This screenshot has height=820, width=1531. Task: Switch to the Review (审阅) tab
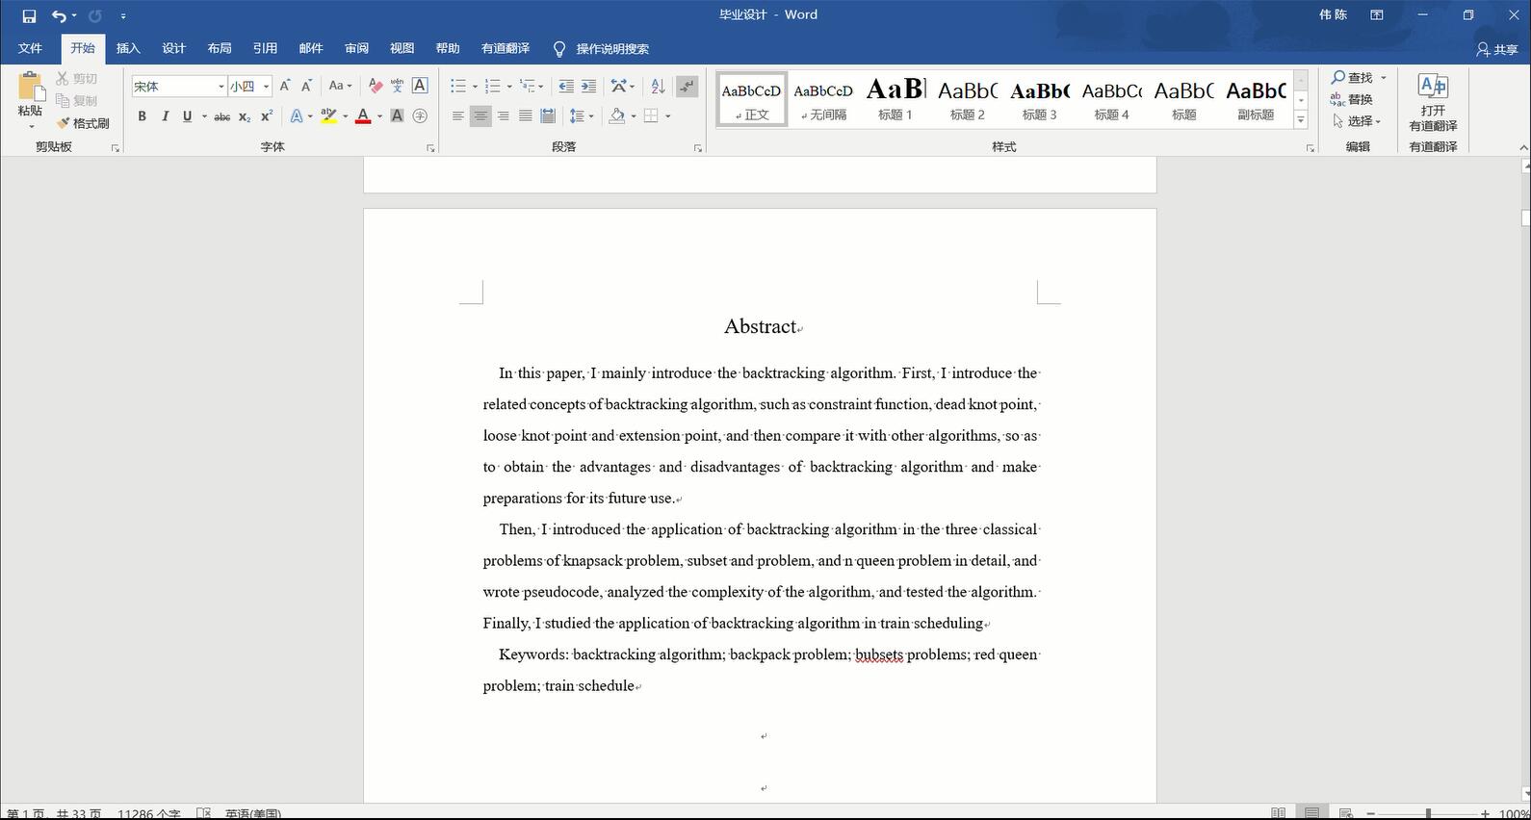click(356, 48)
